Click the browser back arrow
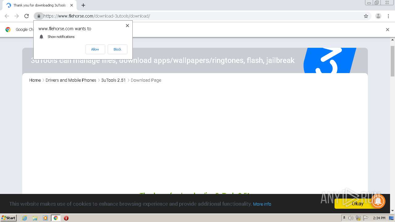395x222 pixels. [x=7, y=16]
